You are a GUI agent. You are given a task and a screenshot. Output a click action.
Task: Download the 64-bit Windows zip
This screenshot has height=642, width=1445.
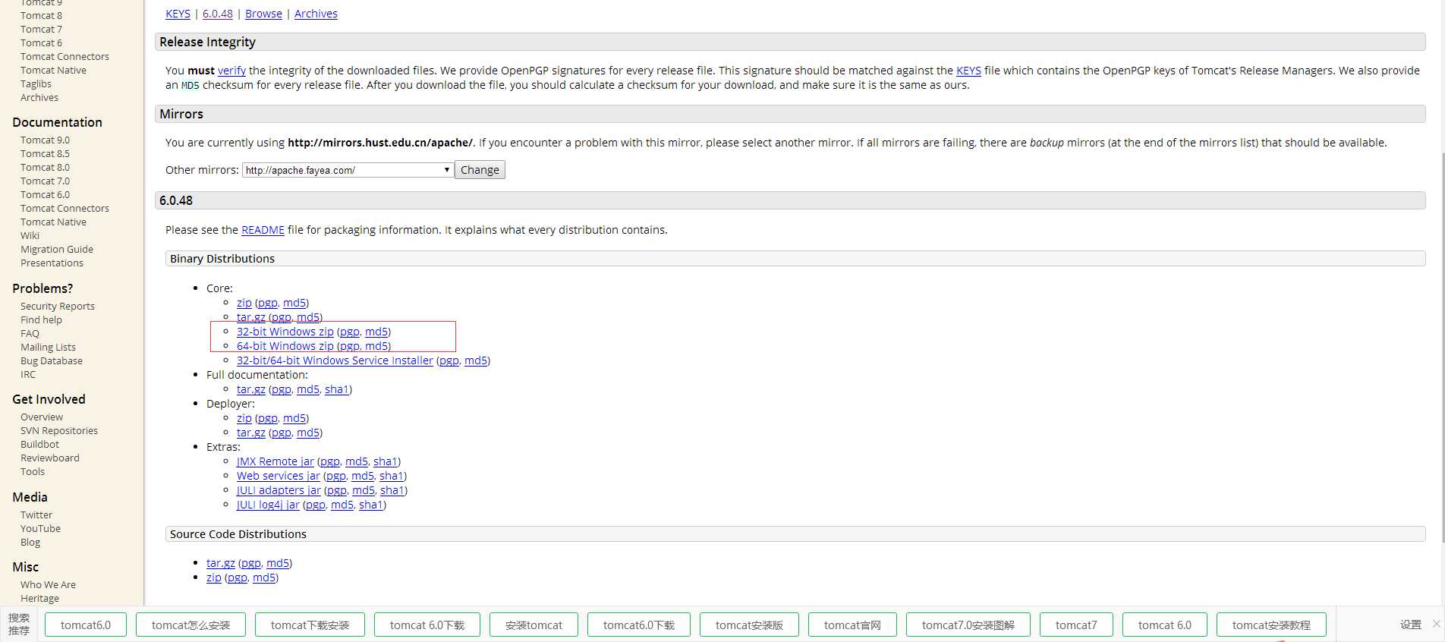(285, 346)
